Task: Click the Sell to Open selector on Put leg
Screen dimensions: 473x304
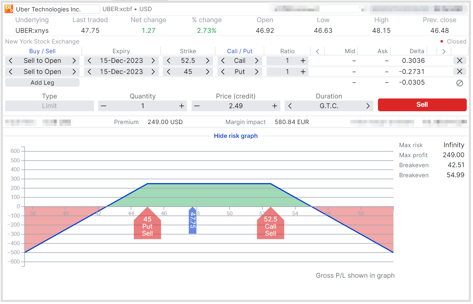Action: (42, 72)
